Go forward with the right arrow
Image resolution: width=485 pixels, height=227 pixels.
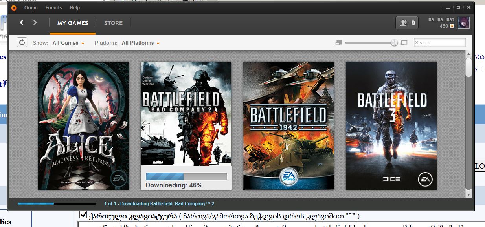35,23
